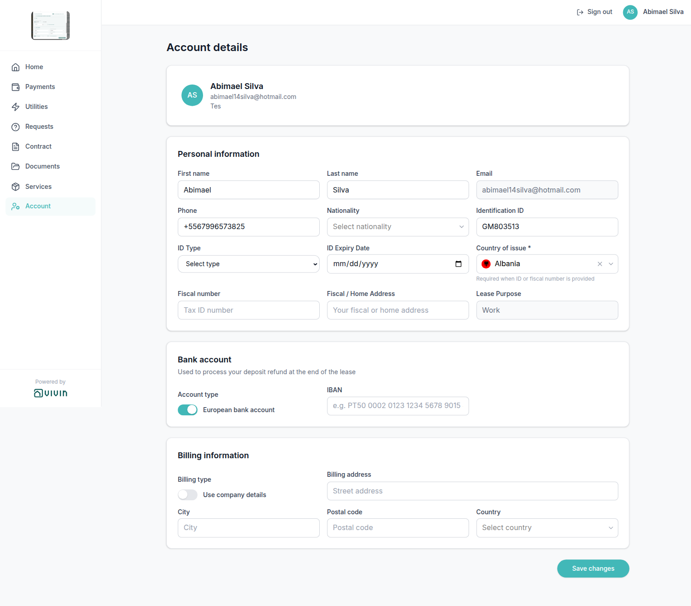
Task: Open the Select nationality dropdown
Action: 398,227
